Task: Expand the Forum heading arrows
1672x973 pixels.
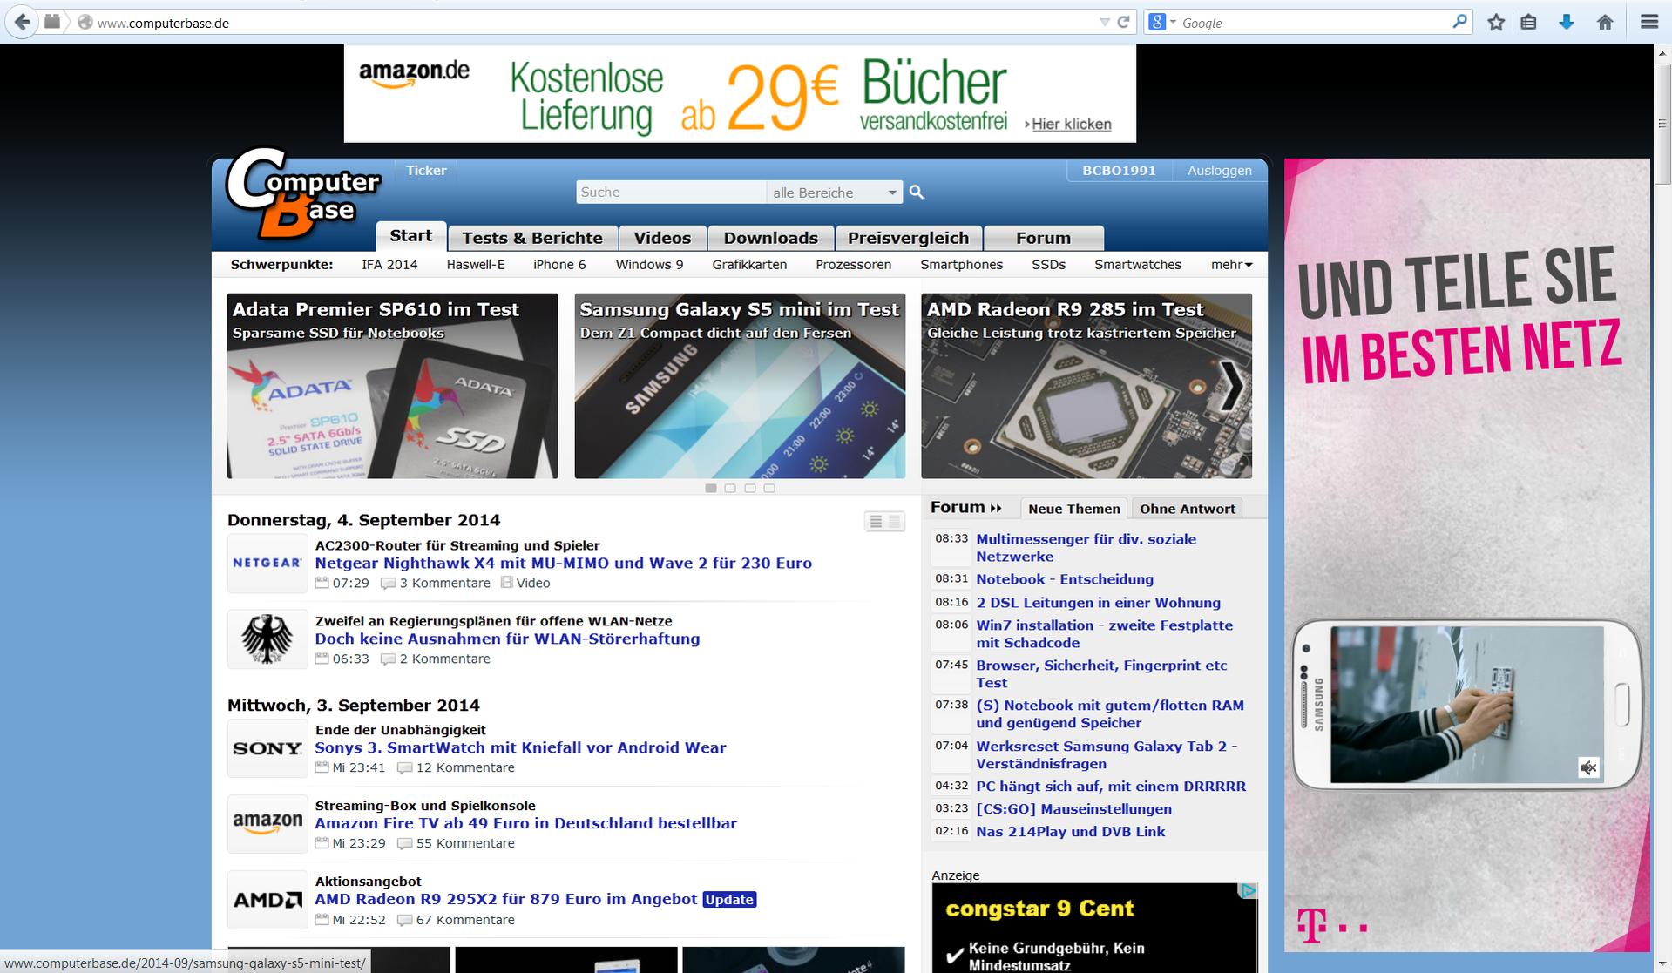Action: (x=996, y=508)
